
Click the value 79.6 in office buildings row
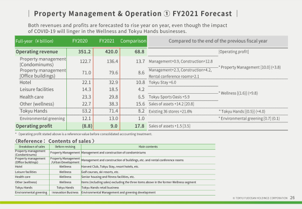coord(113,73)
